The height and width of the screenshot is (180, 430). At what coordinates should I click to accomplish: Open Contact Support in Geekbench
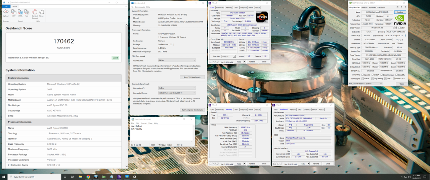point(35,13)
